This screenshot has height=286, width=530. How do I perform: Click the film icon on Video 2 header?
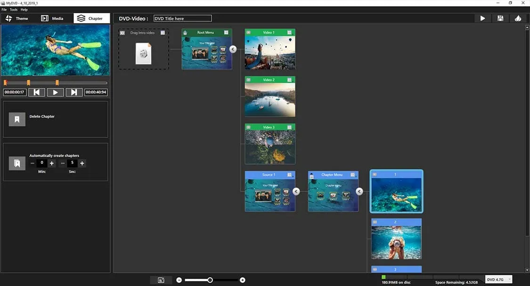tap(248, 79)
